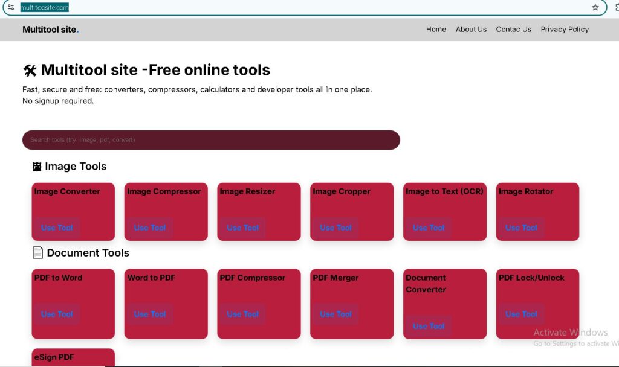Open the Image Rotator tool
This screenshot has width=619, height=367.
pyautogui.click(x=521, y=228)
